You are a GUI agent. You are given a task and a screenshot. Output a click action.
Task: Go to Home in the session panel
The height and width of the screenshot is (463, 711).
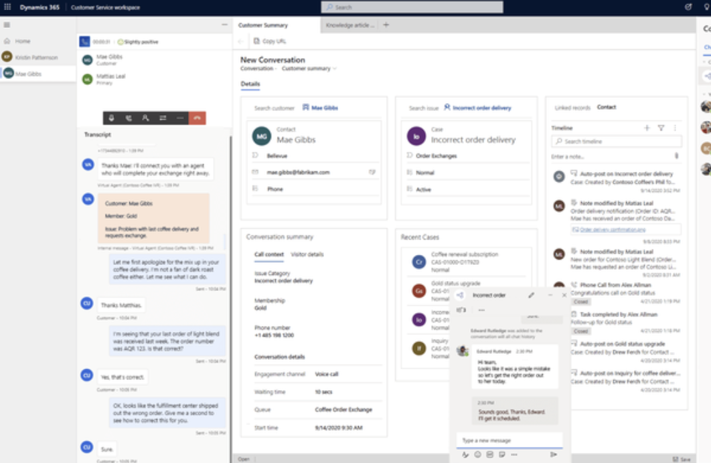pos(22,41)
